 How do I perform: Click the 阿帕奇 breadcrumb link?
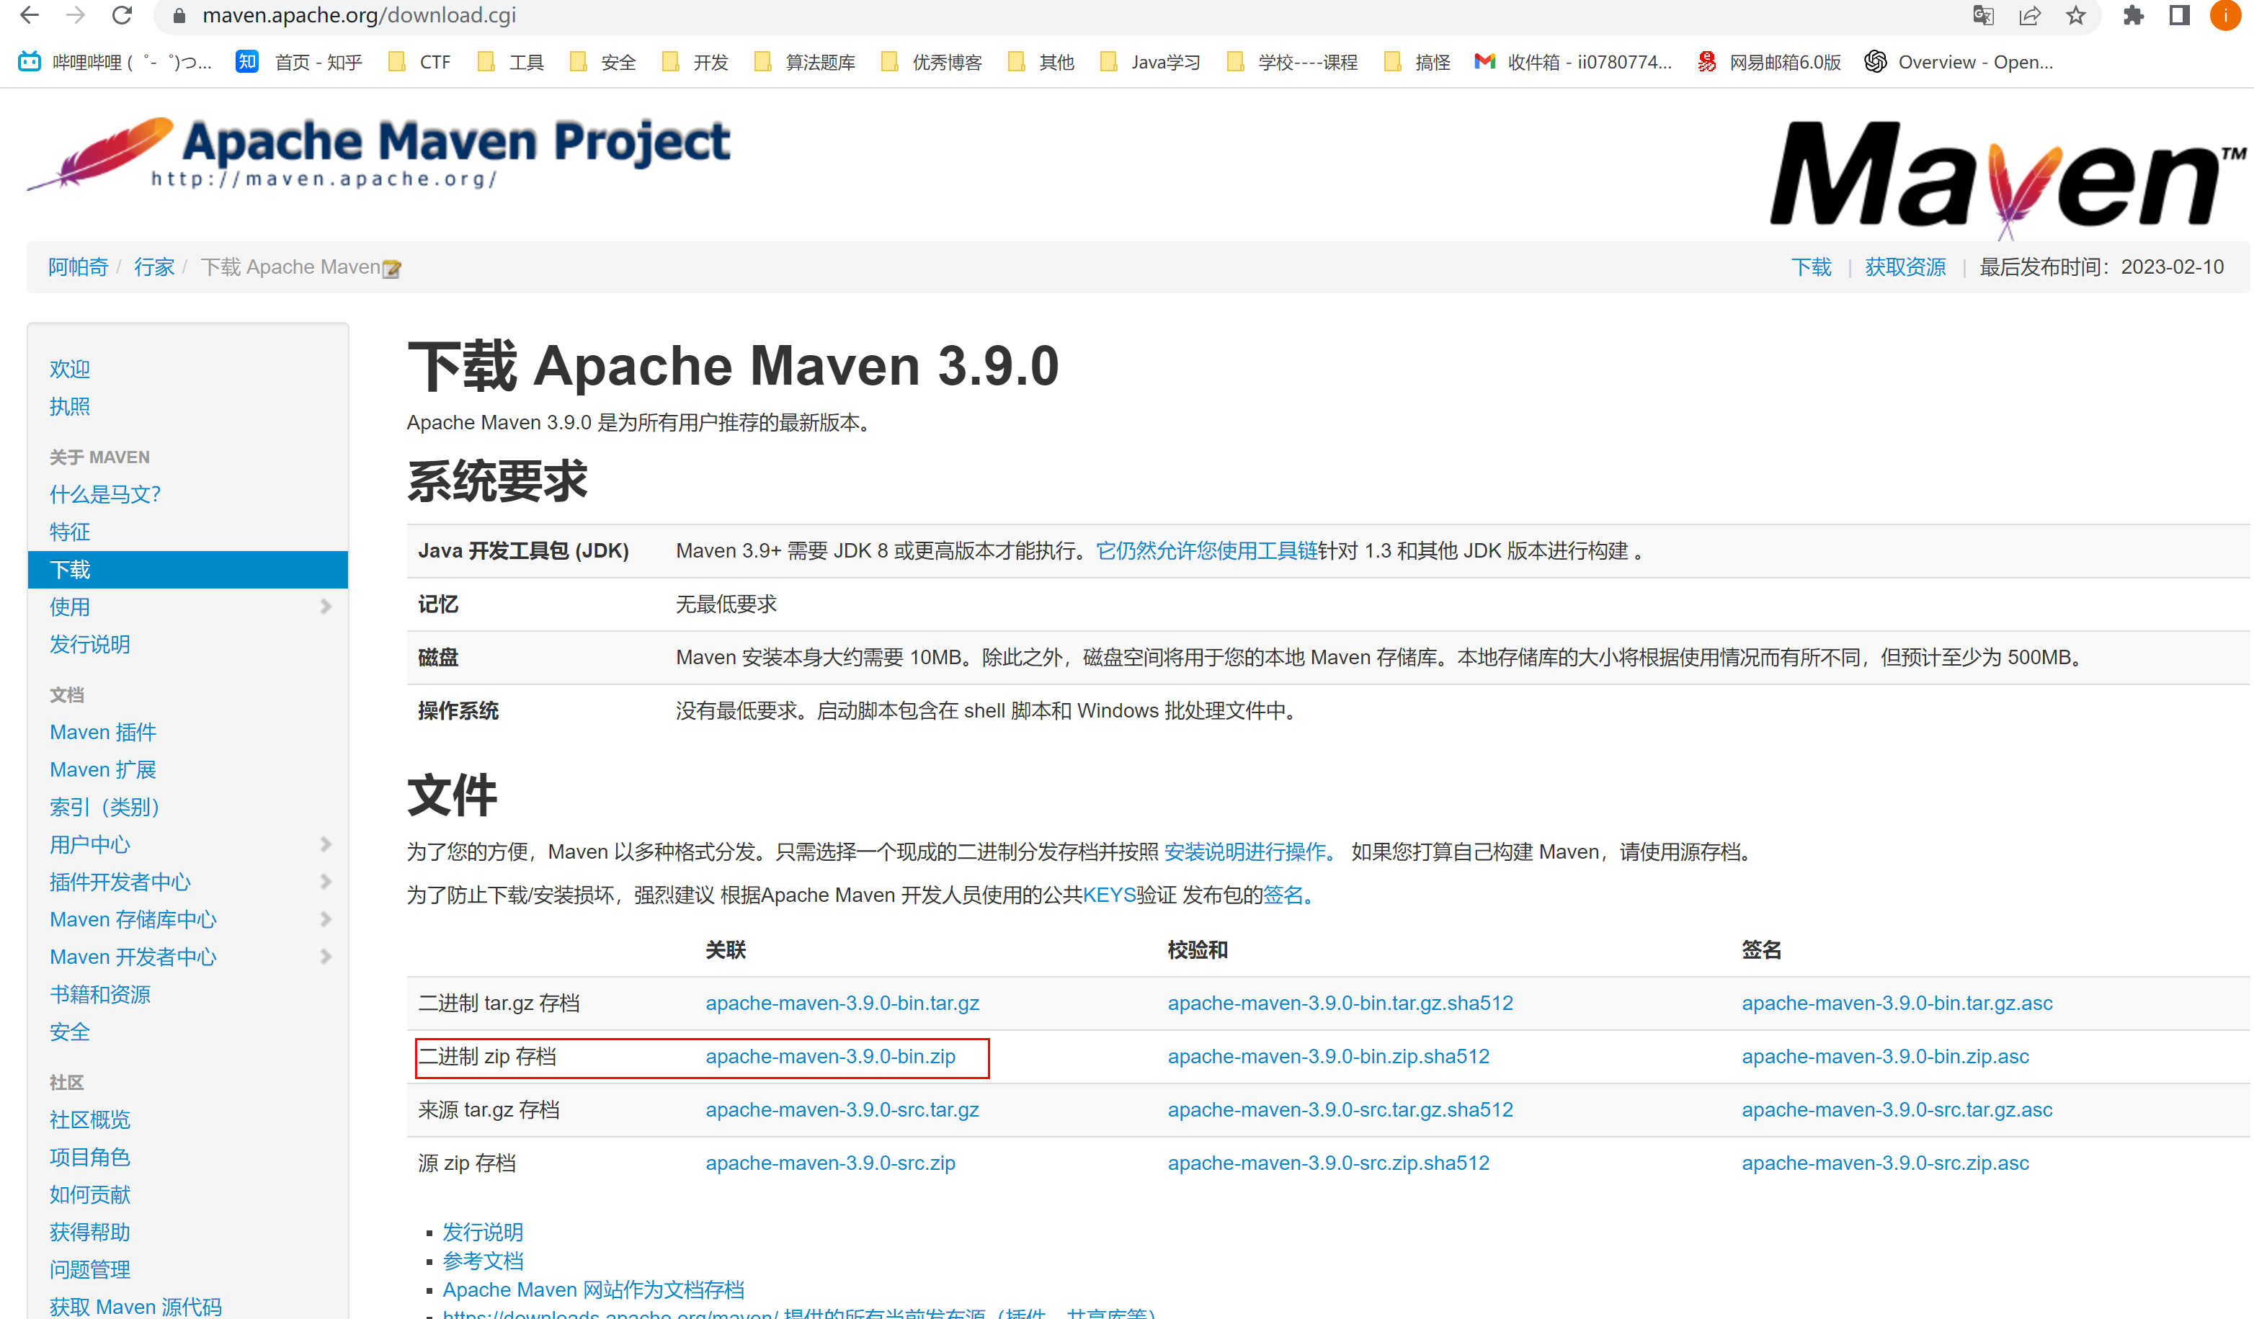78,267
